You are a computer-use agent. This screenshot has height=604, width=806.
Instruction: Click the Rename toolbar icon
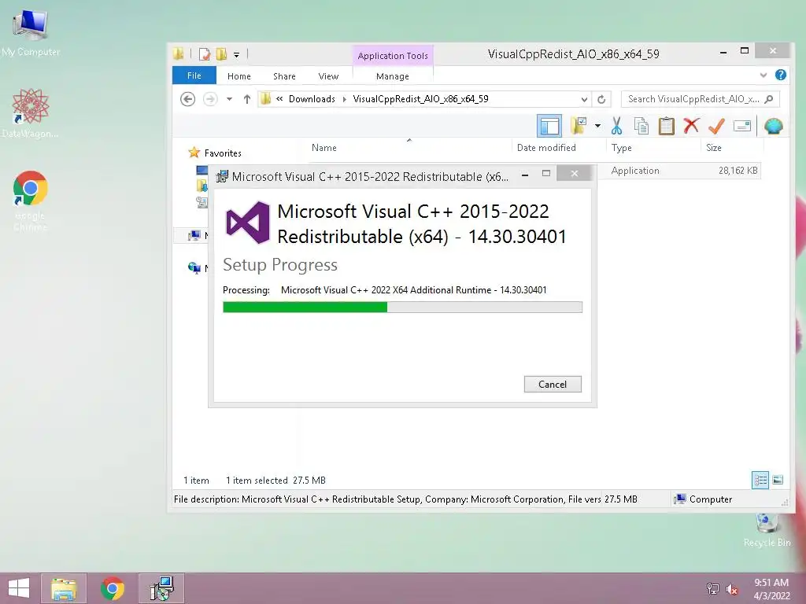741,126
